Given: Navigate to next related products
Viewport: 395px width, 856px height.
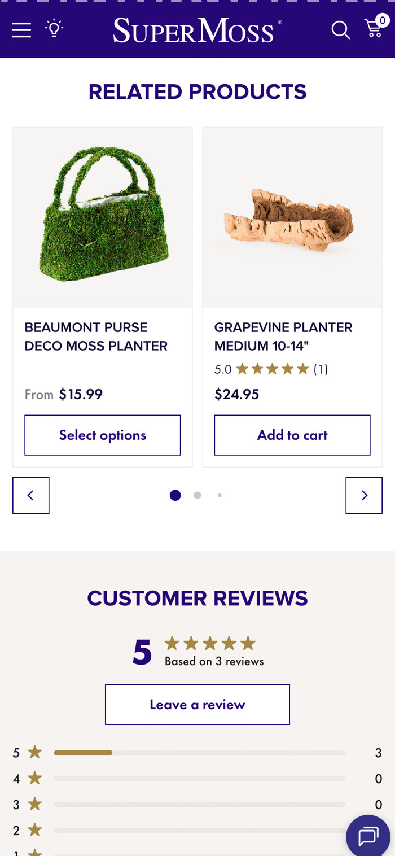Looking at the screenshot, I should click(364, 495).
